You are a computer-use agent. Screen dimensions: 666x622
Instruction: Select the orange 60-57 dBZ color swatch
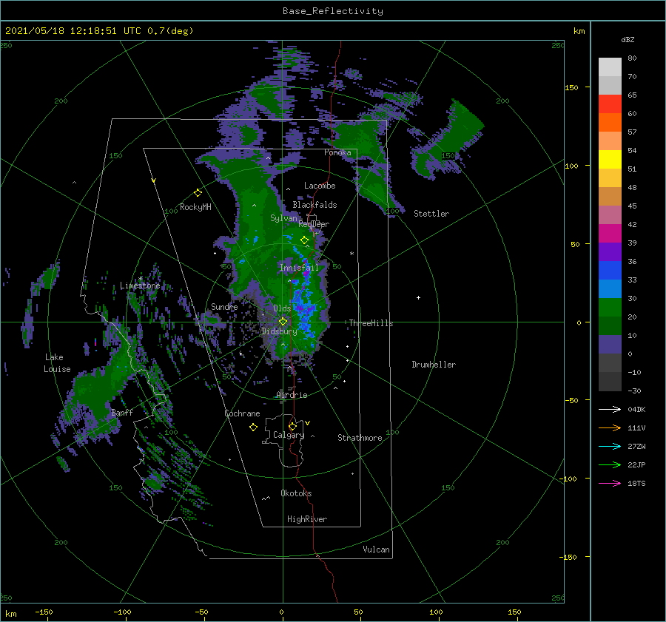tap(610, 123)
